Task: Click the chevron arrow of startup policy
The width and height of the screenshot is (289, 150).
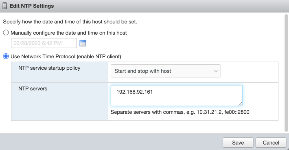Action: point(215,71)
